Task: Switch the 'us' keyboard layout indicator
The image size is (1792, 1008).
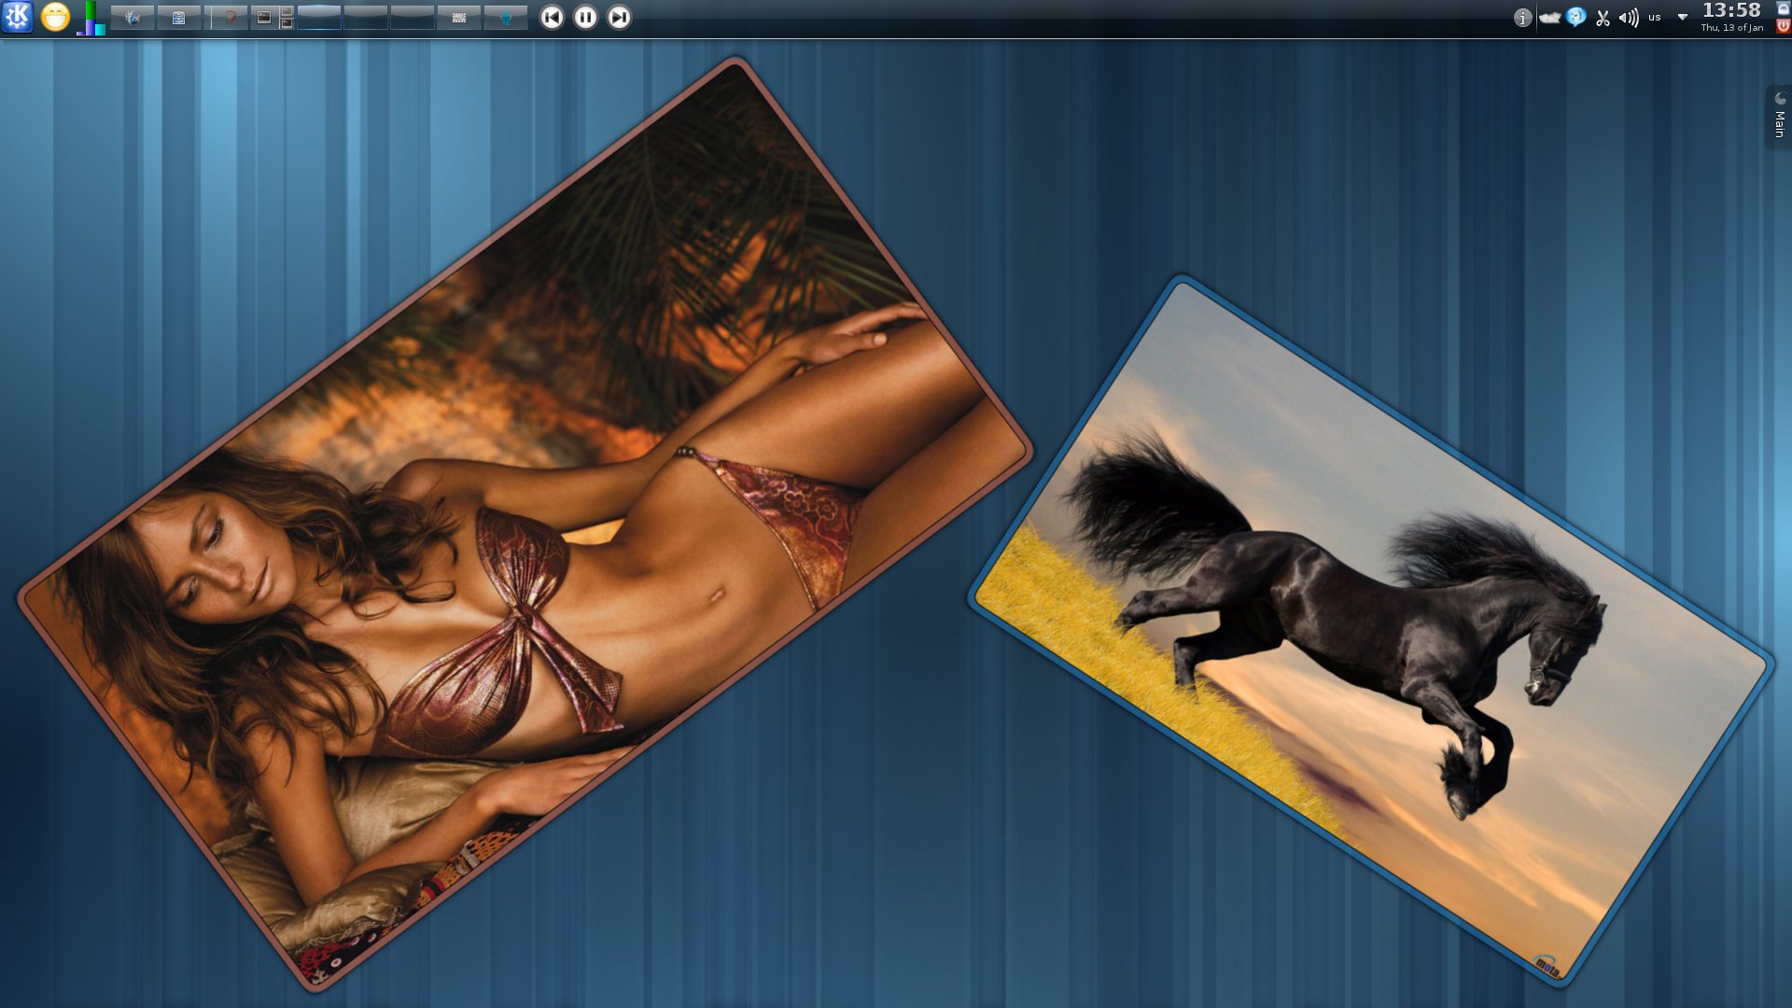Action: (1655, 17)
